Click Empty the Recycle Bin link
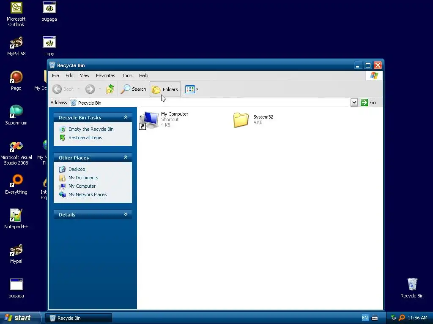433x324 pixels. [x=91, y=129]
